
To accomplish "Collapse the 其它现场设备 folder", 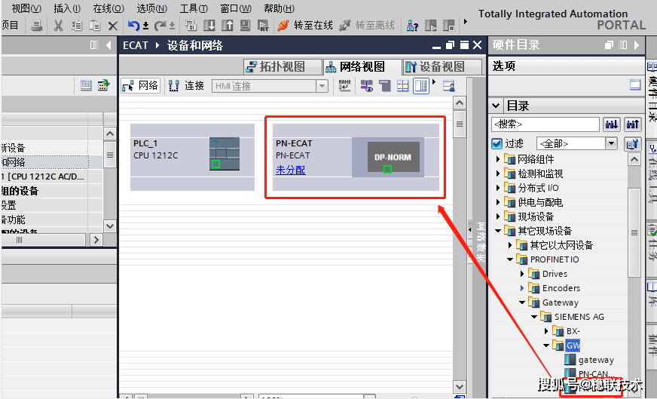I will point(498,231).
